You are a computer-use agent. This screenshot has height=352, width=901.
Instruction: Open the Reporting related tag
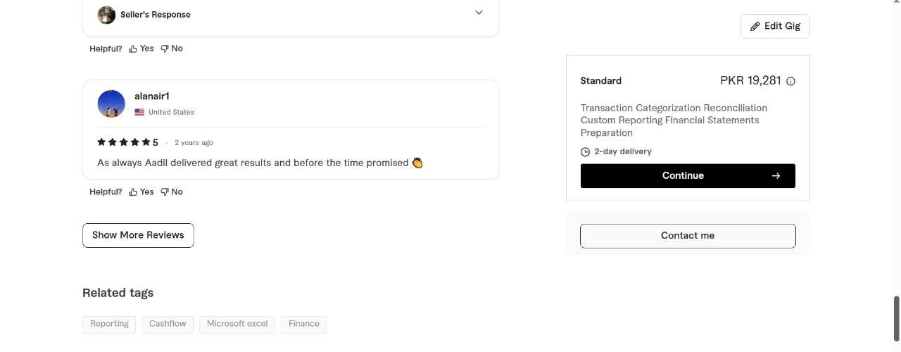[x=109, y=324]
